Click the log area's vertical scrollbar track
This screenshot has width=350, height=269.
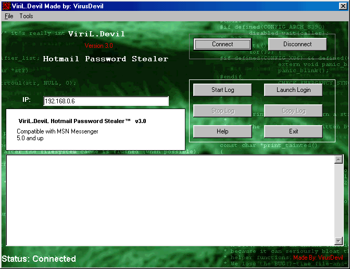(339, 200)
